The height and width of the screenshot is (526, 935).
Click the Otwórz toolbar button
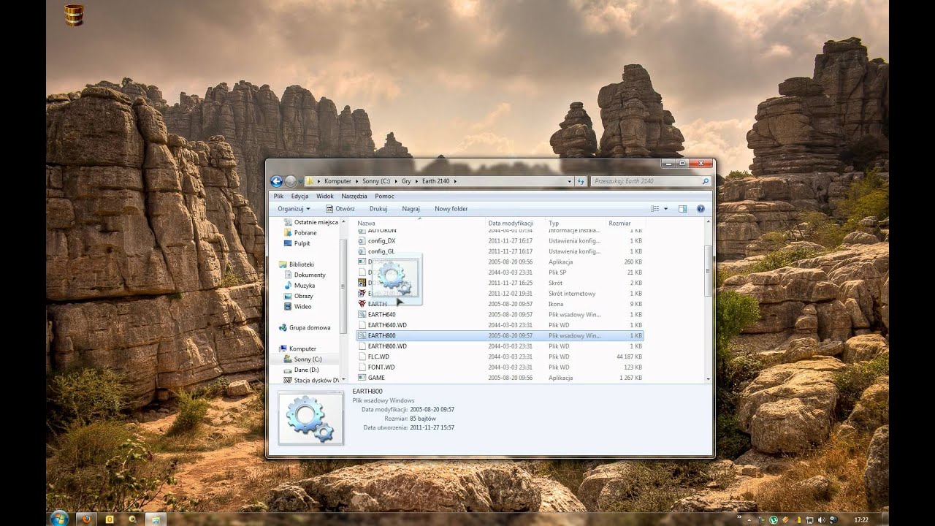(340, 209)
